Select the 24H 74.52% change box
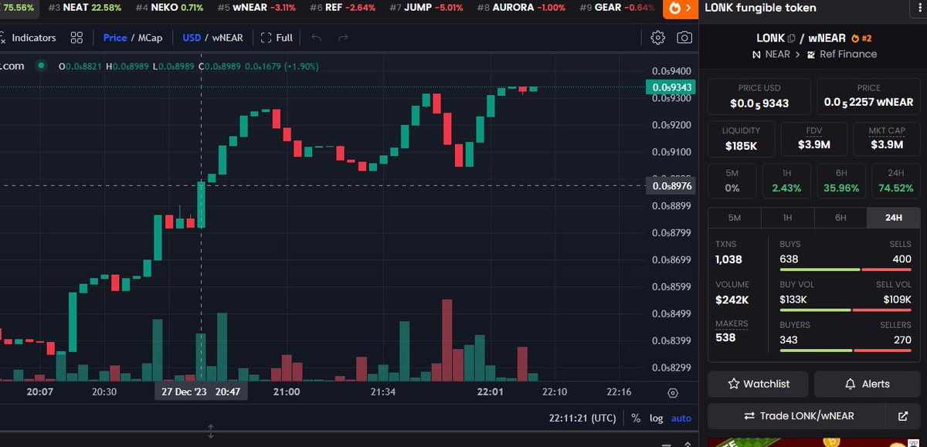The height and width of the screenshot is (447, 927). point(895,181)
